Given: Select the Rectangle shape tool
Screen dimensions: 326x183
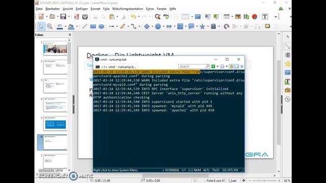Looking at the screenshot, I should pyautogui.click(x=93, y=26).
